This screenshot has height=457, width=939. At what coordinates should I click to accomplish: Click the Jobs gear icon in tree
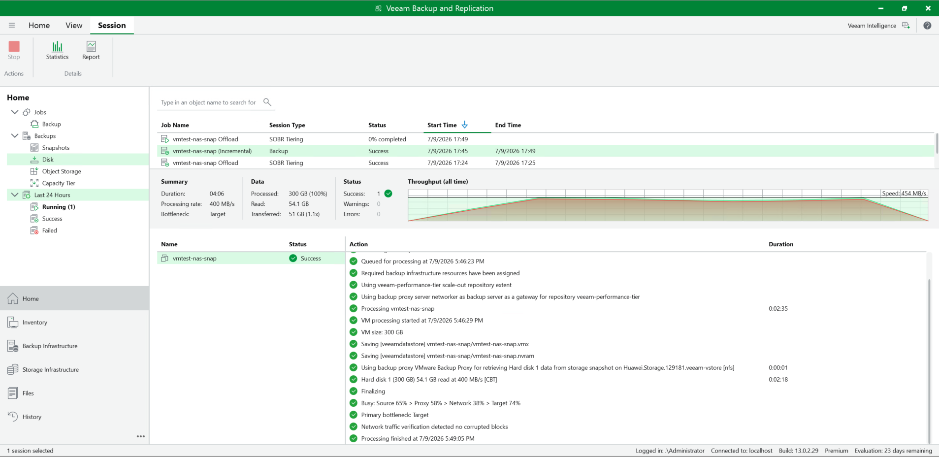pos(27,112)
